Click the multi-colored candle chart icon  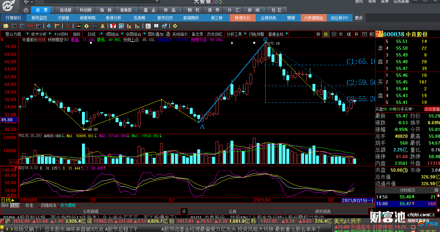click(x=39, y=26)
